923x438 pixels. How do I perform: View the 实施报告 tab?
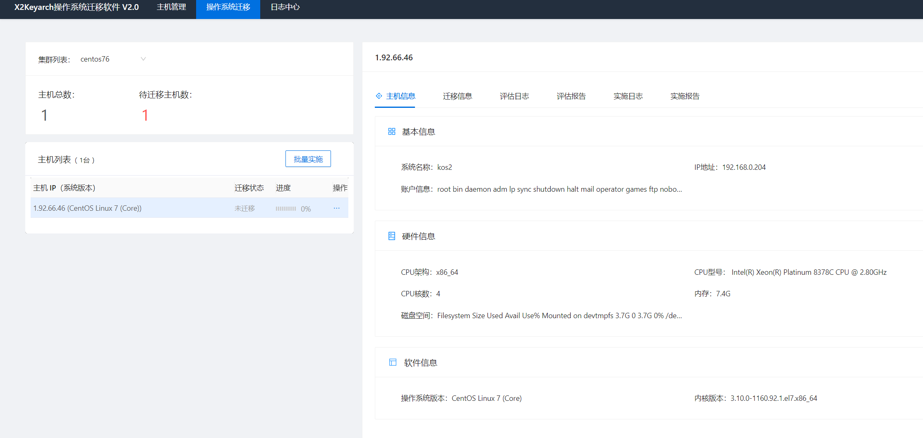pyautogui.click(x=685, y=96)
